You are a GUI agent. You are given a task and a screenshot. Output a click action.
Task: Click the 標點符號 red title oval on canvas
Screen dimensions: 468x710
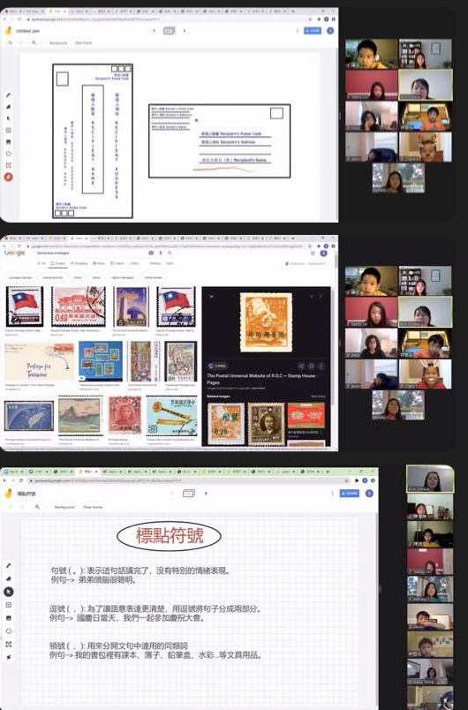click(170, 536)
